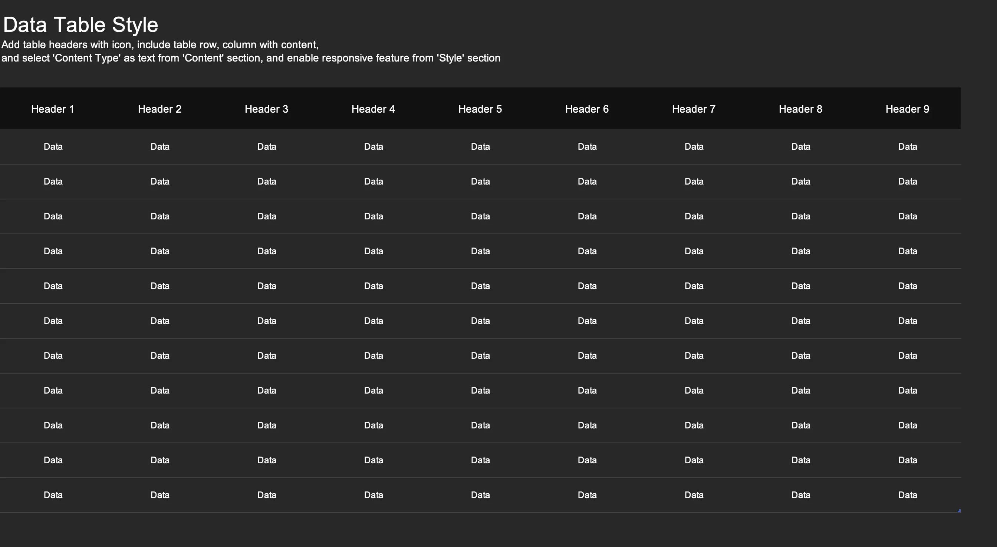The image size is (997, 547).
Task: Select first row Data cell under Header 9
Action: 908,147
